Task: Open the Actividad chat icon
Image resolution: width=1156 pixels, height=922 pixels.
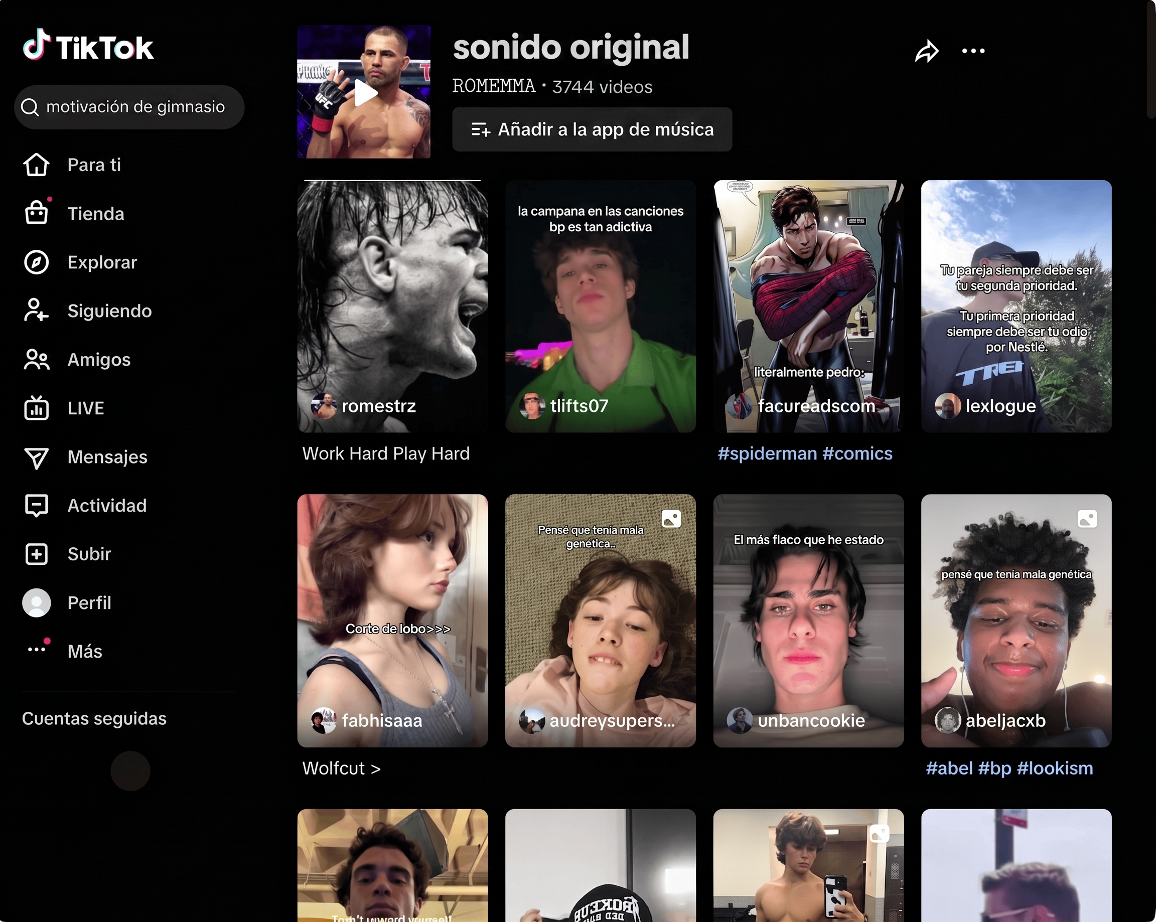Action: pyautogui.click(x=37, y=506)
